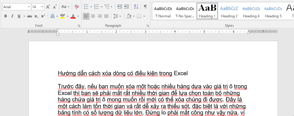The image size is (294, 116).
Task: Open bullet library dropdown arrow
Action: coord(91,7)
